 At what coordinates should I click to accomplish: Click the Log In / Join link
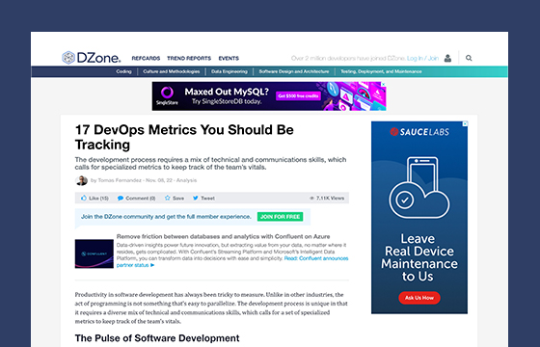pos(422,58)
